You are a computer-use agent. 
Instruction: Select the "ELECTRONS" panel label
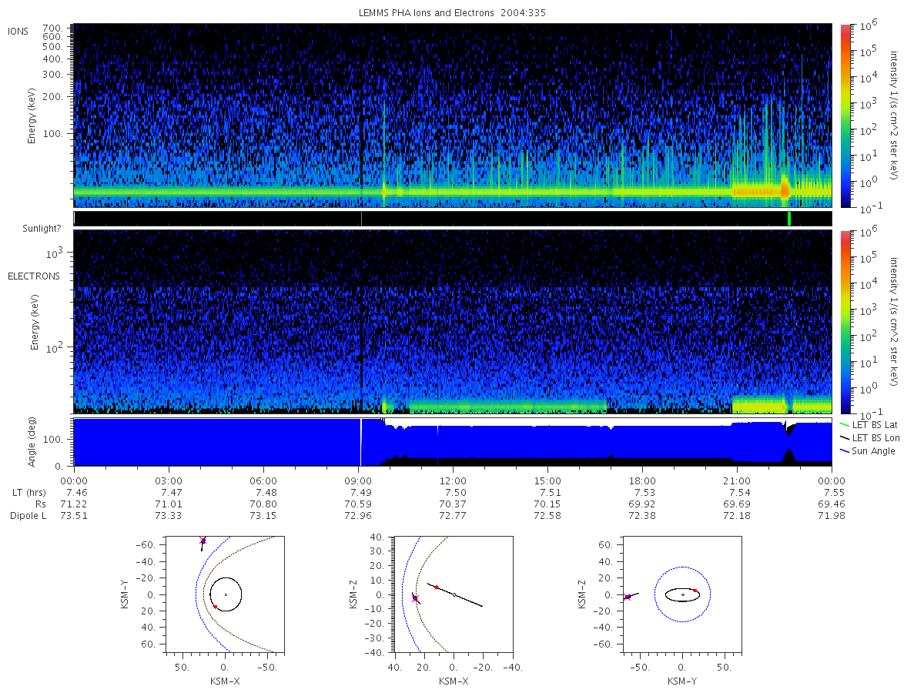34,276
